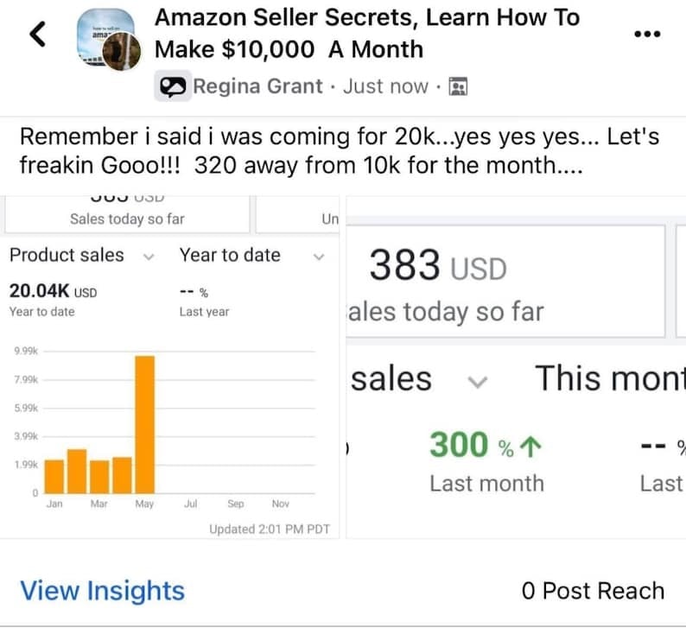Click the 20.04K USD year-to-date figure
Screen dimensions: 686x628
(52, 291)
